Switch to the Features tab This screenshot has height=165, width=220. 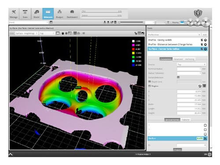coord(185,120)
